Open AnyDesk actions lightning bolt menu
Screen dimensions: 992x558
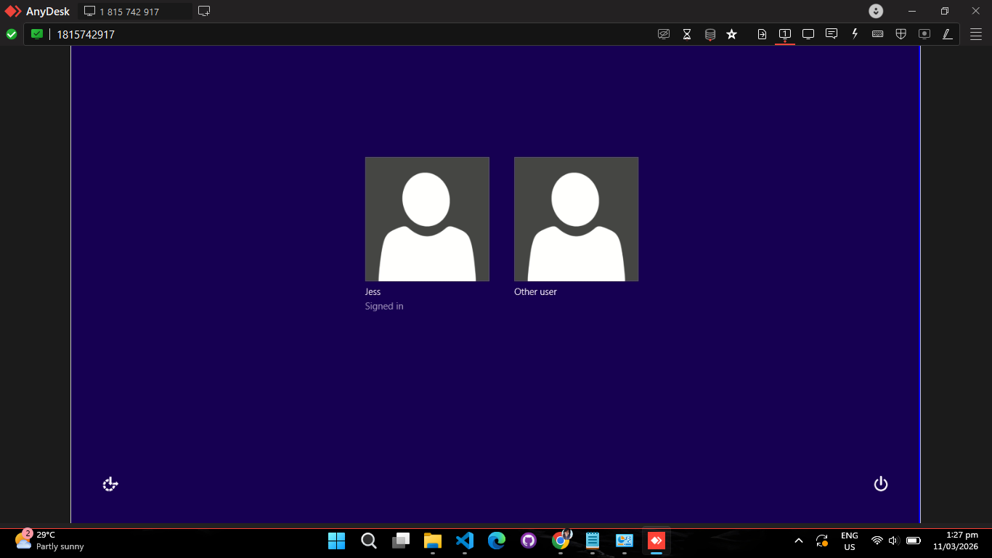pyautogui.click(x=855, y=34)
